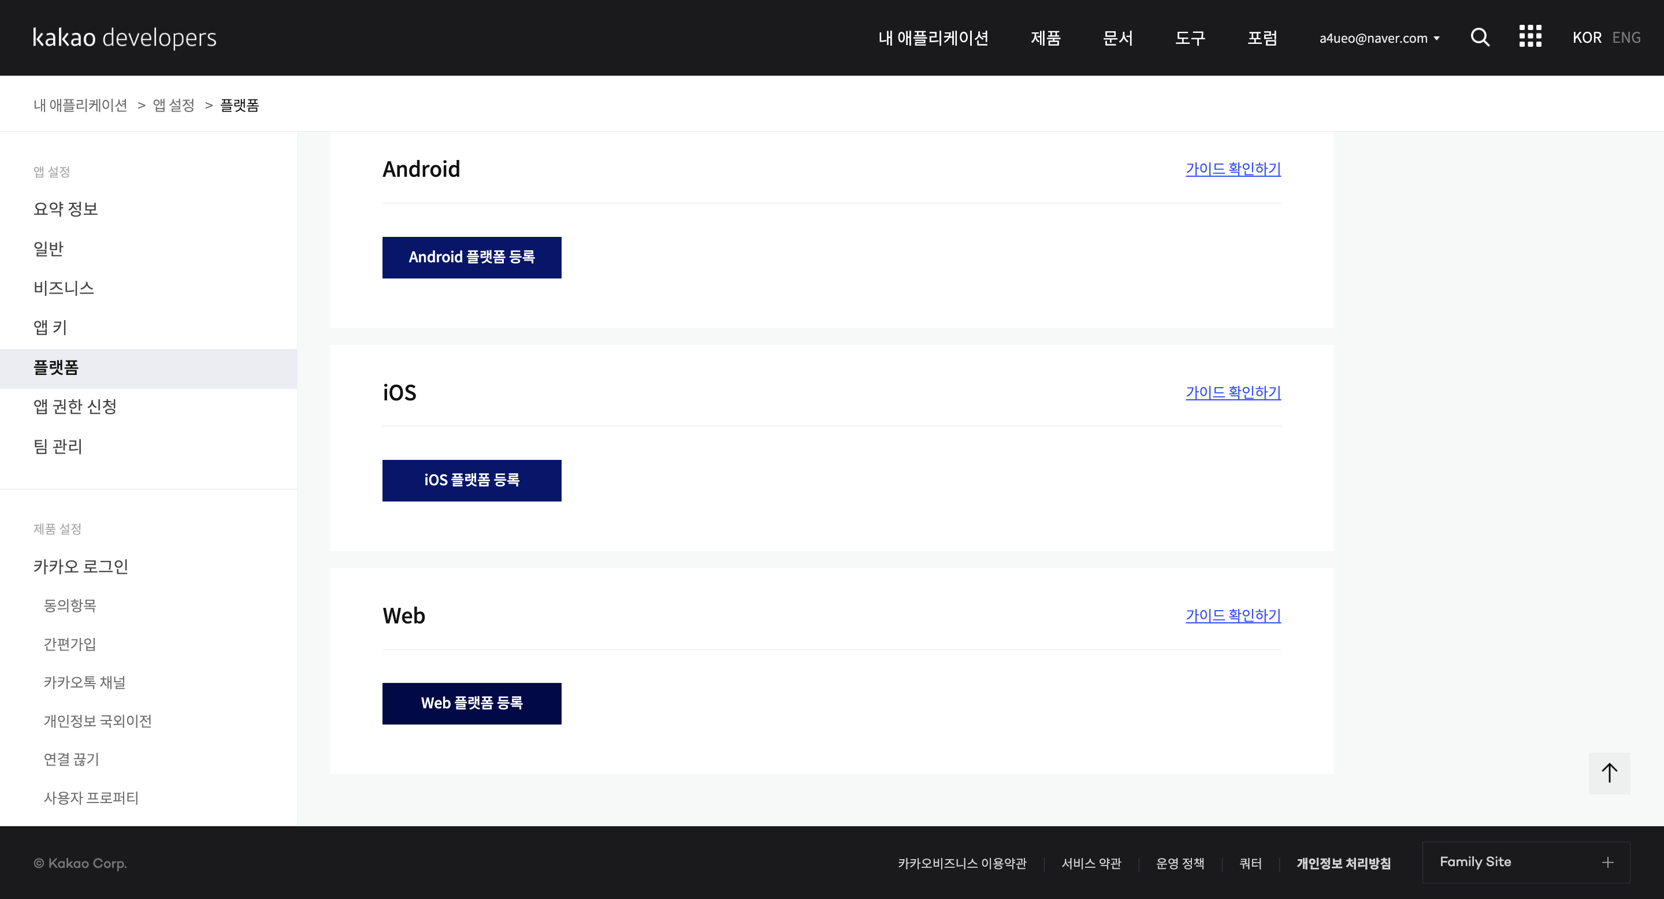The width and height of the screenshot is (1664, 899).
Task: Open the 문서 menu
Action: coord(1117,38)
